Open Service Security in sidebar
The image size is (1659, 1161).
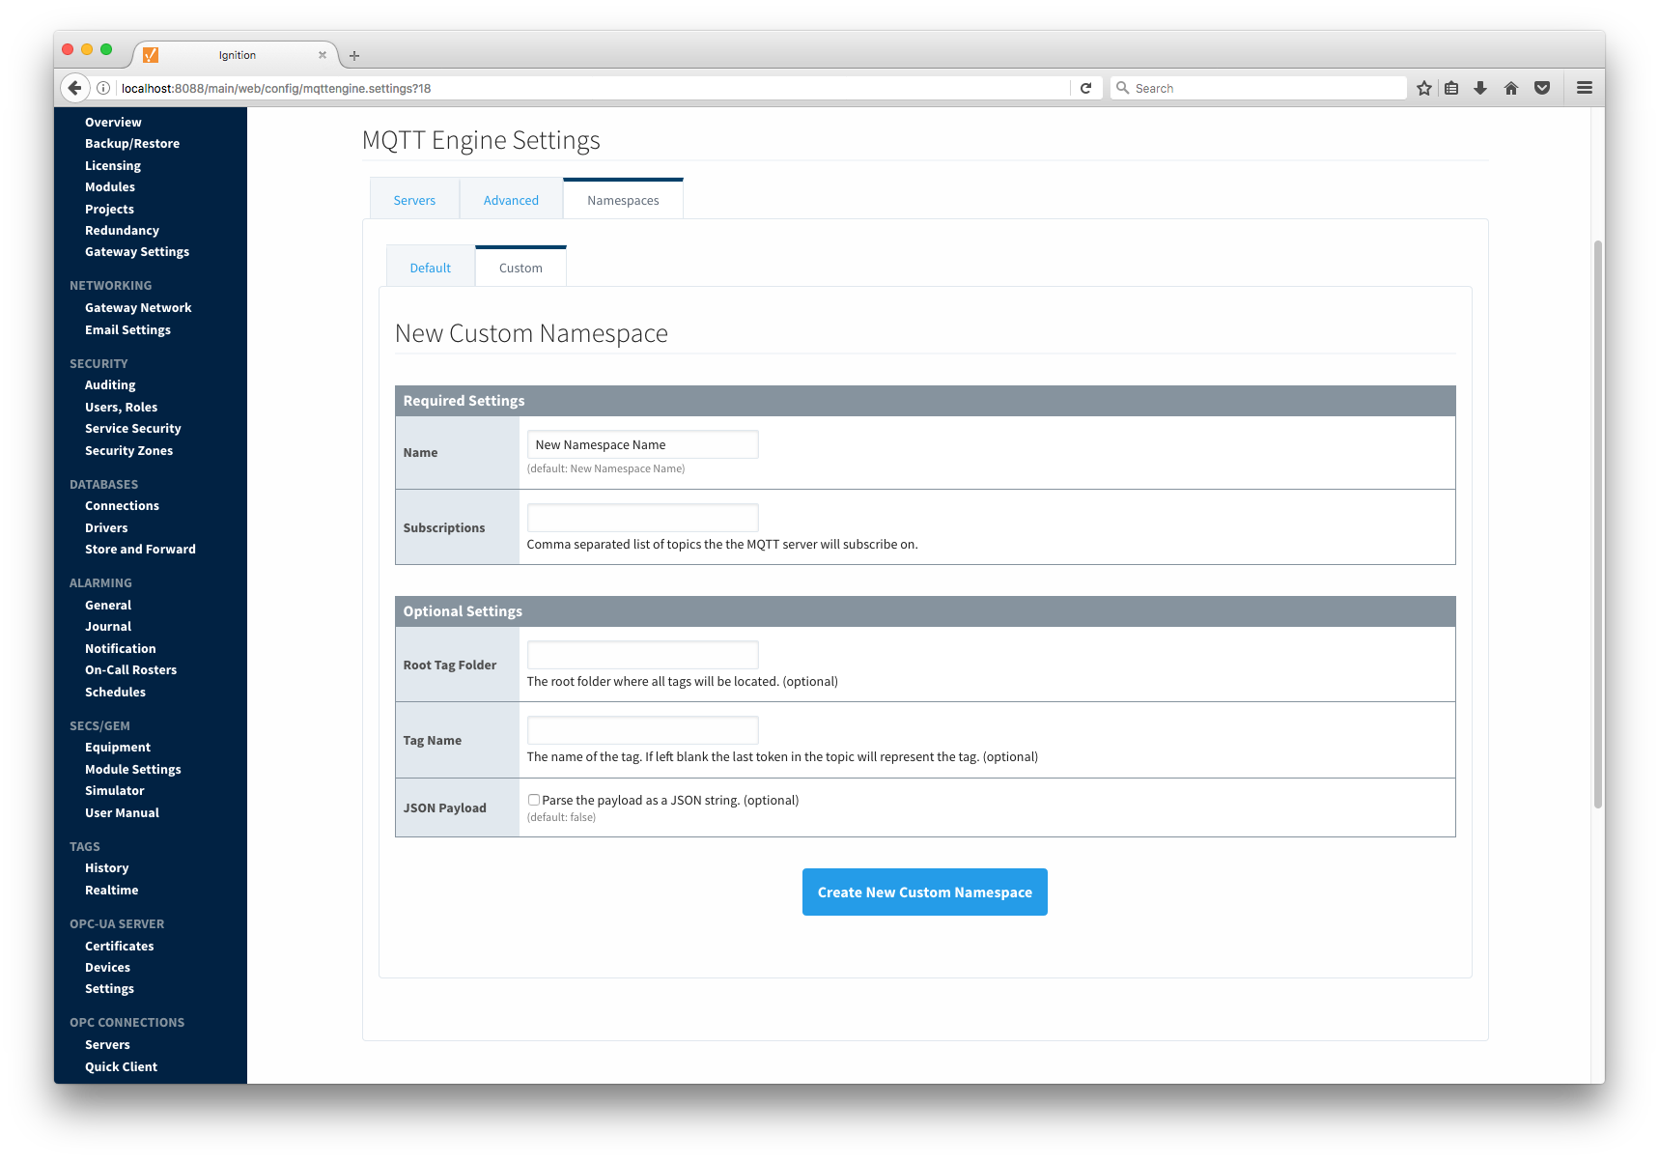133,429
